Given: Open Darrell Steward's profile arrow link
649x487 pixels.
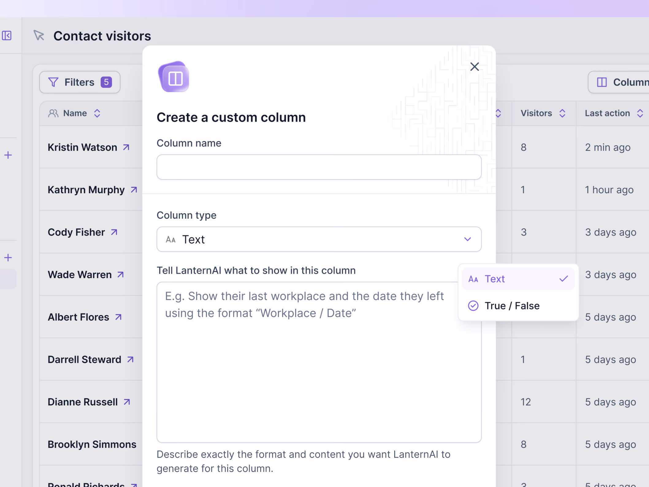Looking at the screenshot, I should coord(130,359).
